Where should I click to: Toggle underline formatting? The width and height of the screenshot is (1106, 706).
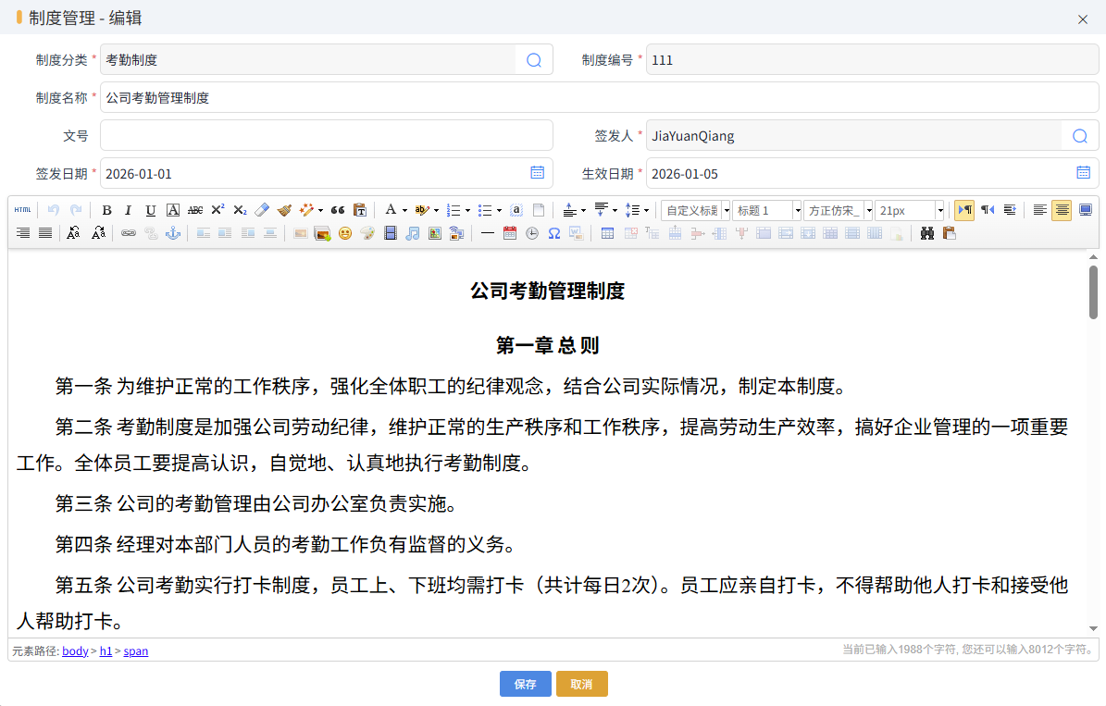coord(150,210)
